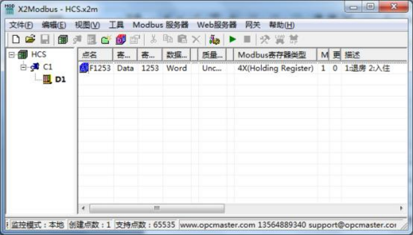Click the colorful D cube toolbar icon
The image size is (413, 235).
(121, 40)
